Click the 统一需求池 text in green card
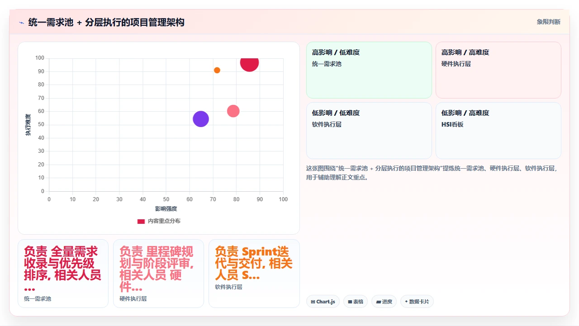 [327, 64]
